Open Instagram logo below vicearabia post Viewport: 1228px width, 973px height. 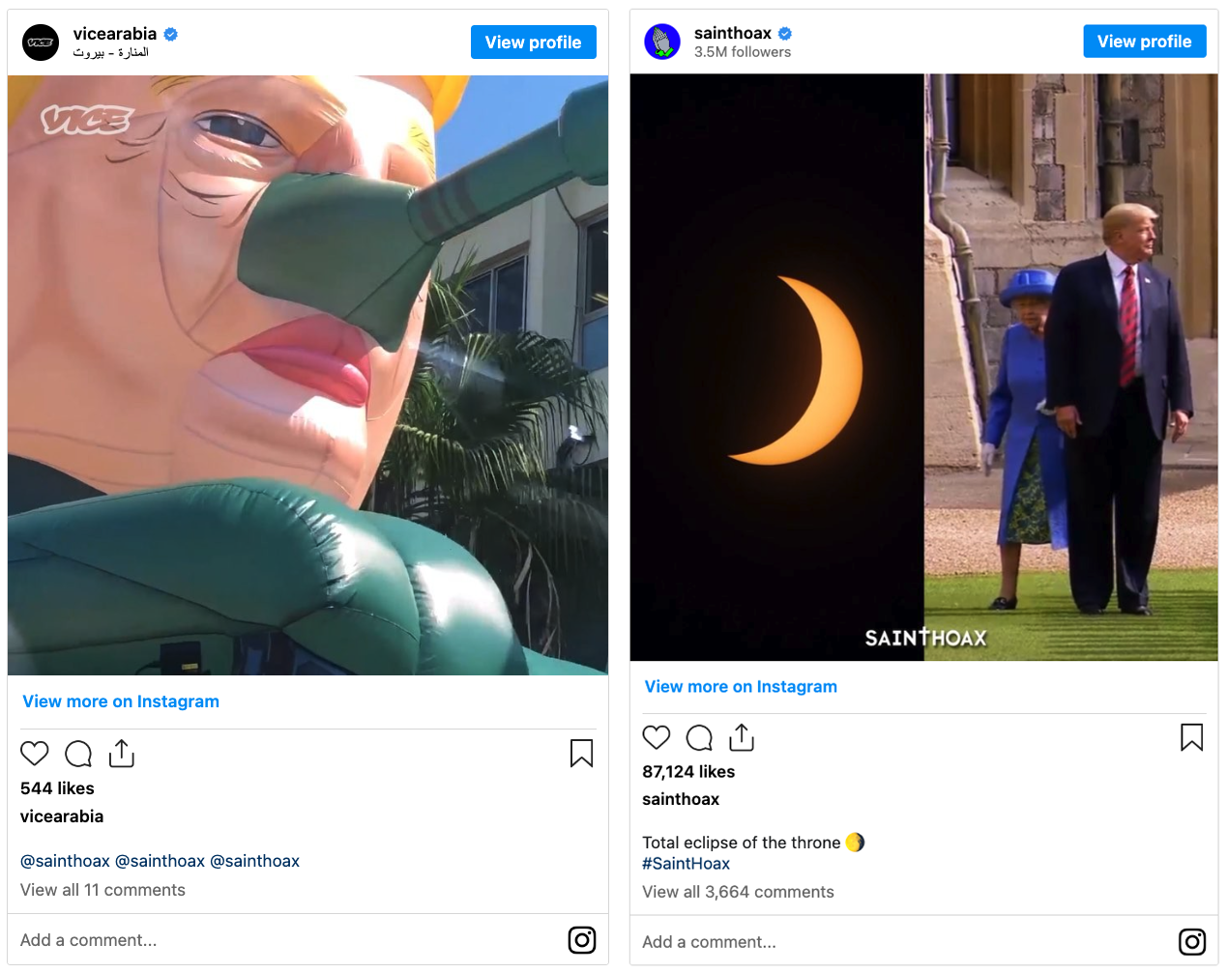582,940
